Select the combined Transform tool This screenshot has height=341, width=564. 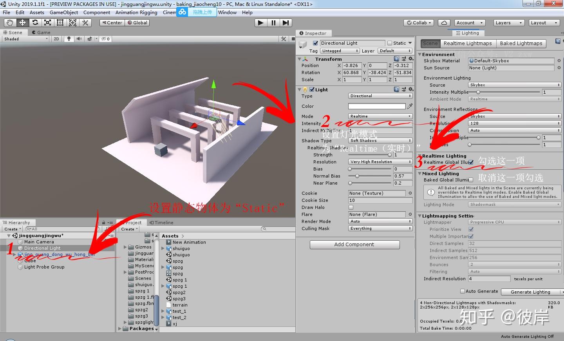72,23
